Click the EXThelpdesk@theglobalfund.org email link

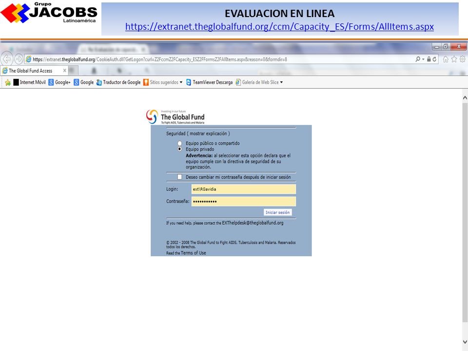pos(253,223)
